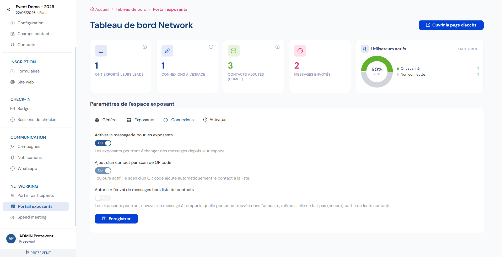Switch to the Général tab
The width and height of the screenshot is (502, 257).
tap(106, 120)
